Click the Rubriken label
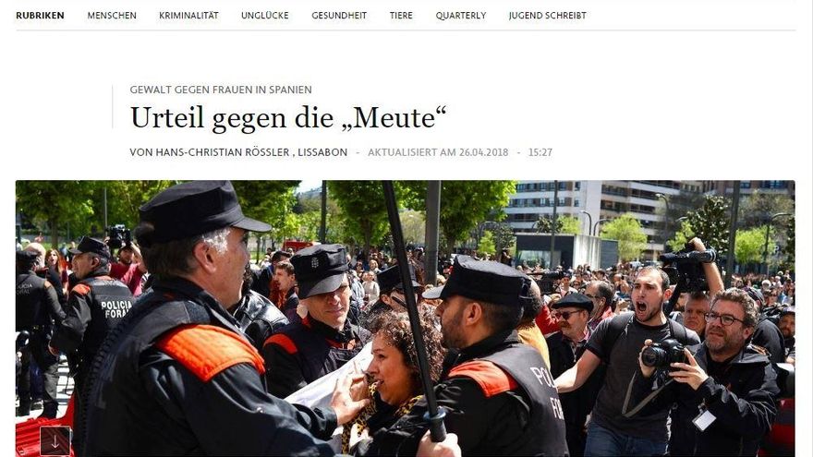Screen dimensions: 813x457 tap(40, 16)
